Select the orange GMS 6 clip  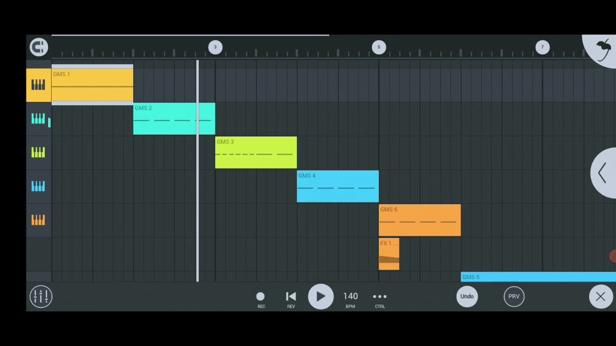[420, 220]
